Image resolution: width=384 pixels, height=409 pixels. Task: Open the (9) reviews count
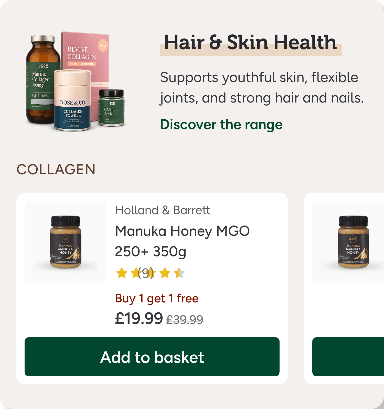pyautogui.click(x=146, y=273)
